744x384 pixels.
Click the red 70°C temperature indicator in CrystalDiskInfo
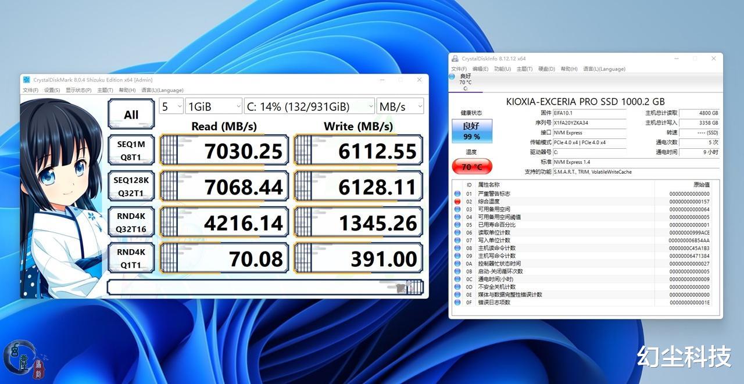[471, 167]
